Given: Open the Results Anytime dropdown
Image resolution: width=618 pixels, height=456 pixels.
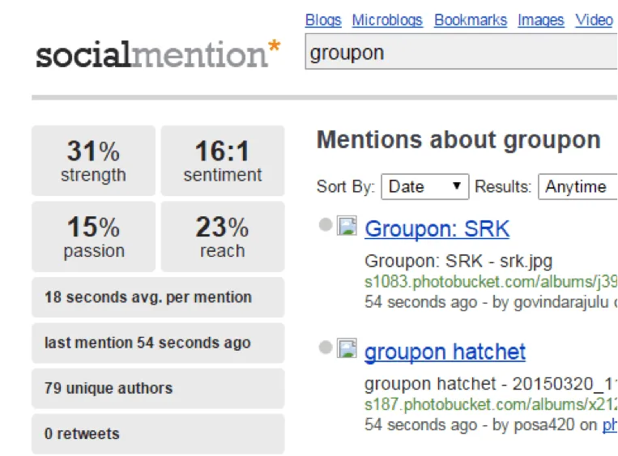Looking at the screenshot, I should coord(578,186).
